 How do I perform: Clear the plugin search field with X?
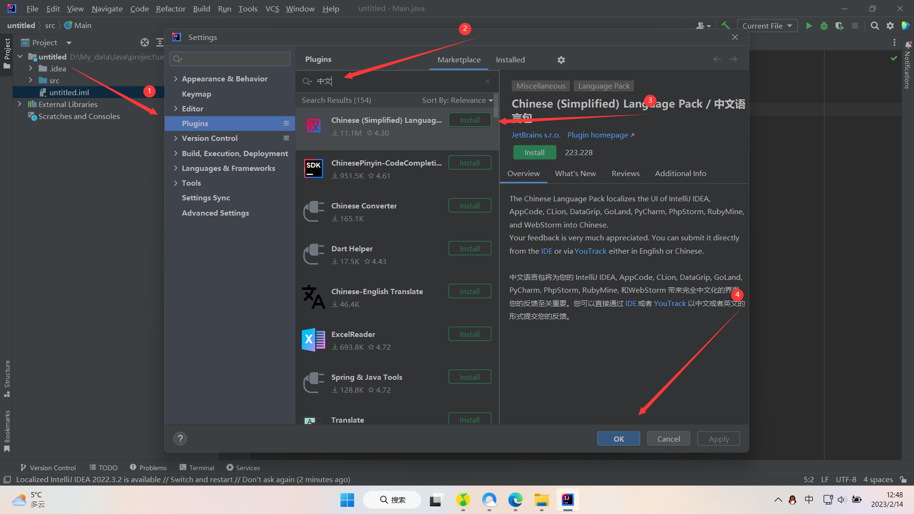click(487, 81)
